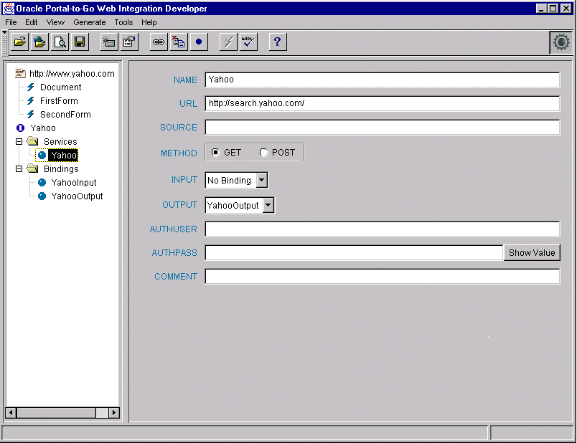Click the document preview magnifier icon
The height and width of the screenshot is (443, 577).
tap(60, 42)
